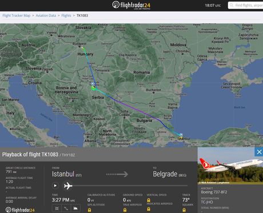Click the airplane icon on the playback timeline

68,186
